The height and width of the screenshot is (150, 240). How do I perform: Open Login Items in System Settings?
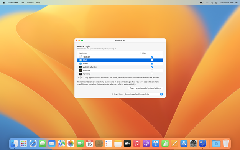(x=145, y=88)
